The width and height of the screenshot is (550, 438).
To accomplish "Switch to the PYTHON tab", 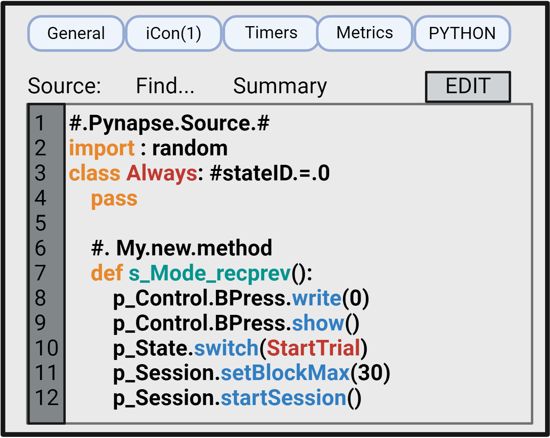I will point(462,33).
